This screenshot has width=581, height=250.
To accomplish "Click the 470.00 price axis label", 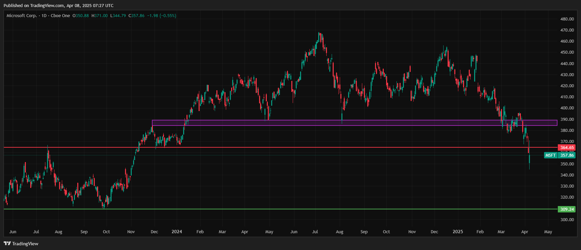I will (567, 30).
